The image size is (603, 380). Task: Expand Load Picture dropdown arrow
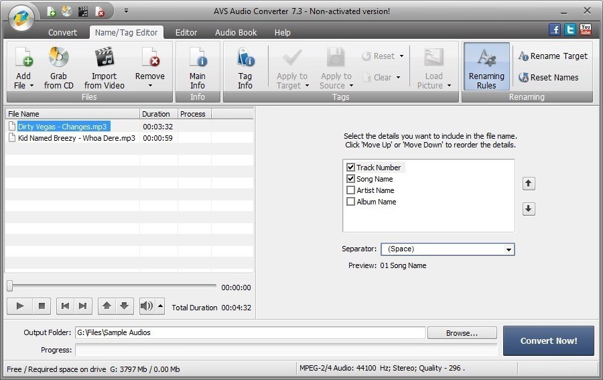coord(449,86)
